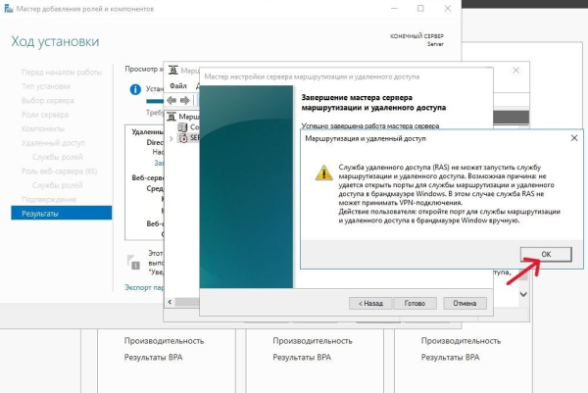Select Результаты step in Add Roles wizard

62,214
